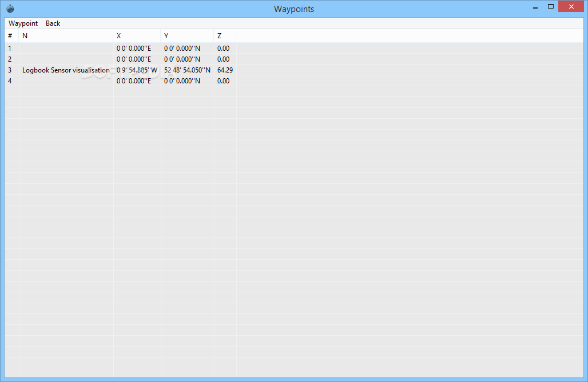Click the Y column header
The width and height of the screenshot is (588, 382).
click(187, 36)
